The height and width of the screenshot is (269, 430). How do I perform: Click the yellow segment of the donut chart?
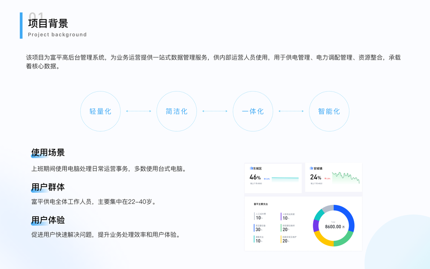coord(322,239)
